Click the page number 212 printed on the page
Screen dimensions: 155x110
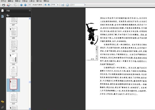(92, 59)
